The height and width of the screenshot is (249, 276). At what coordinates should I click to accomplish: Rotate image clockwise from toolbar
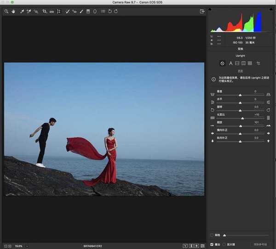(x=116, y=11)
